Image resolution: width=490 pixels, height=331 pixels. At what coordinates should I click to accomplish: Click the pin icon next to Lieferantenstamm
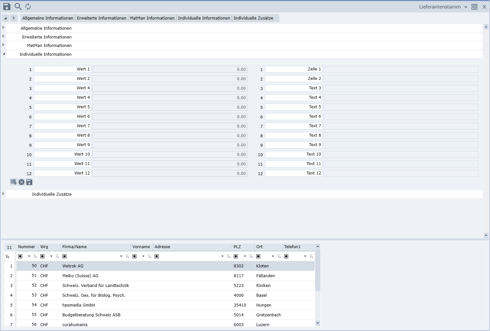466,7
